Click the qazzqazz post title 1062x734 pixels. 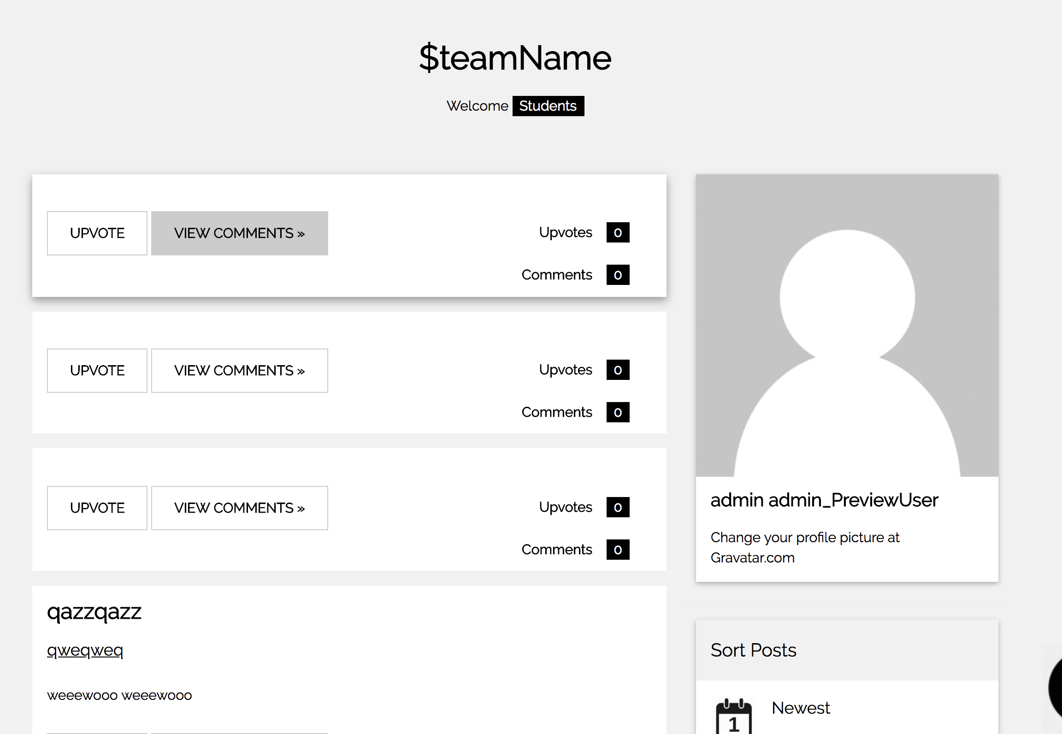(x=94, y=612)
